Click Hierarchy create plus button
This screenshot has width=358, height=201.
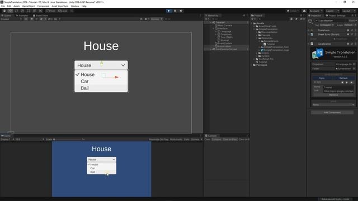[x=206, y=19]
